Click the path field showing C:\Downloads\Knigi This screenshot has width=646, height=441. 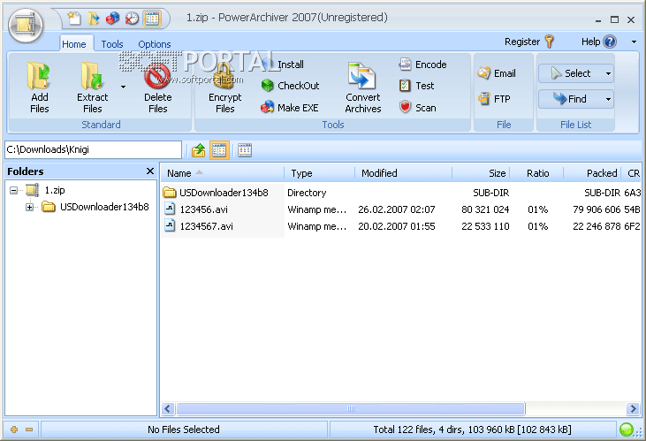tap(93, 149)
